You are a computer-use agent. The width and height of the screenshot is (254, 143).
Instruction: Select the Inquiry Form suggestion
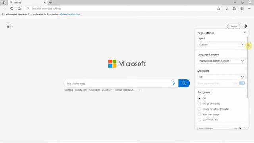94,90
